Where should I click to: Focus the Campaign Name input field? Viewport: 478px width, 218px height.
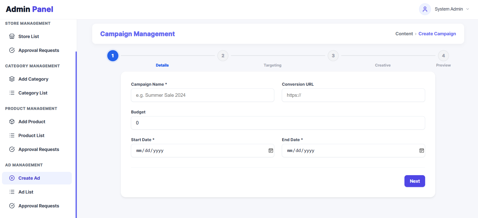pos(202,95)
